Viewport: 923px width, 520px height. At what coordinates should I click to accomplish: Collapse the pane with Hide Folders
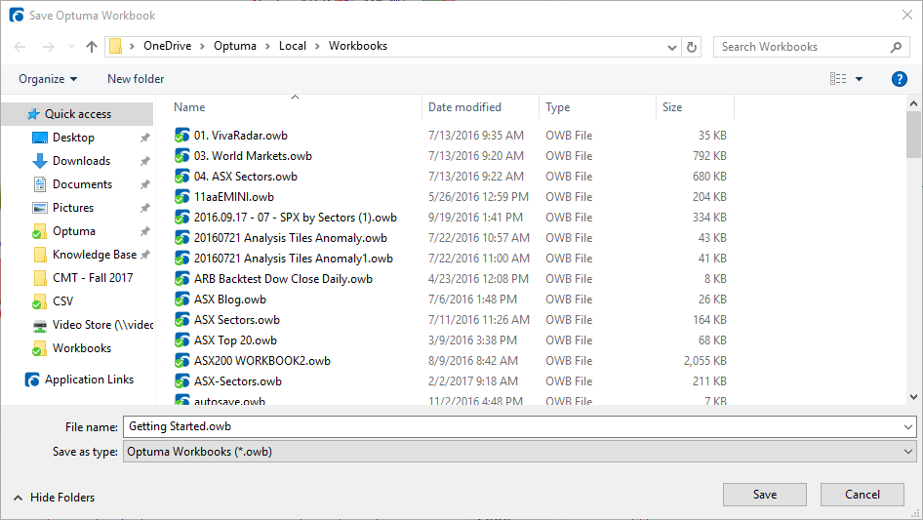(x=54, y=498)
